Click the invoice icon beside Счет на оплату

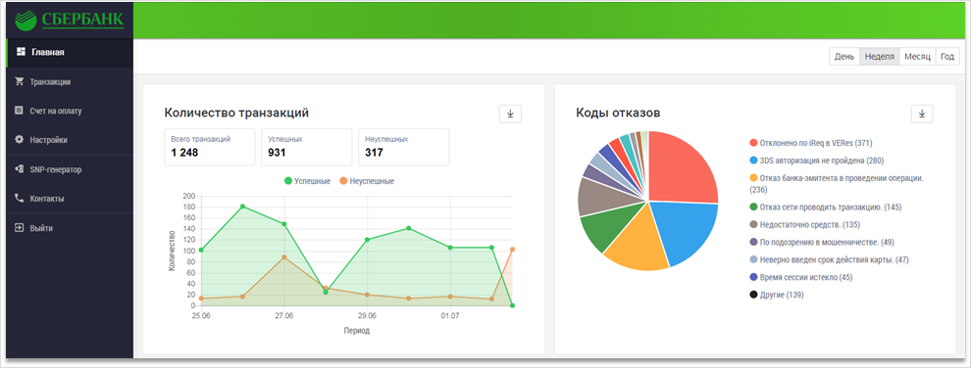[x=20, y=111]
